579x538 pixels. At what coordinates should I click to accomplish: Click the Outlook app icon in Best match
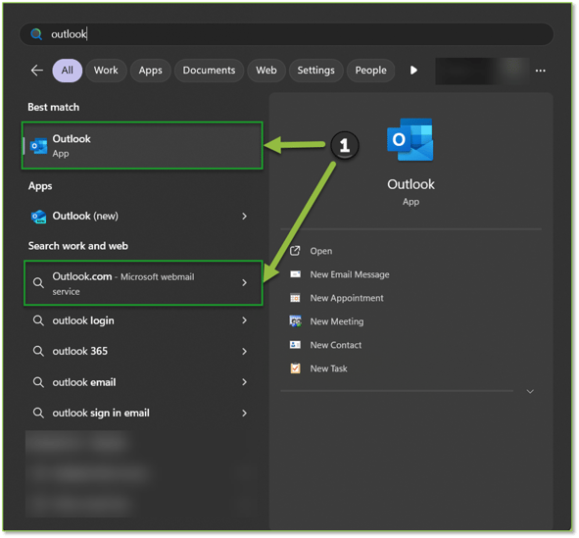click(x=39, y=146)
